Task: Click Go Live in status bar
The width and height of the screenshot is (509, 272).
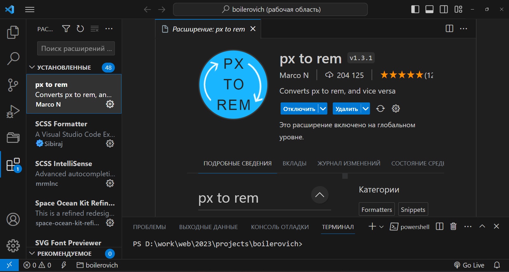Action: (469, 265)
